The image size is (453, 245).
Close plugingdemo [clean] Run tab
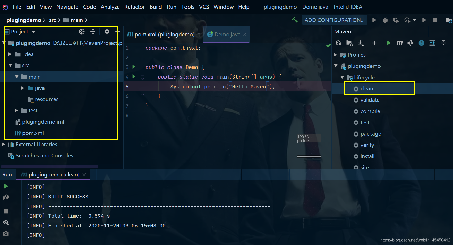click(x=84, y=175)
